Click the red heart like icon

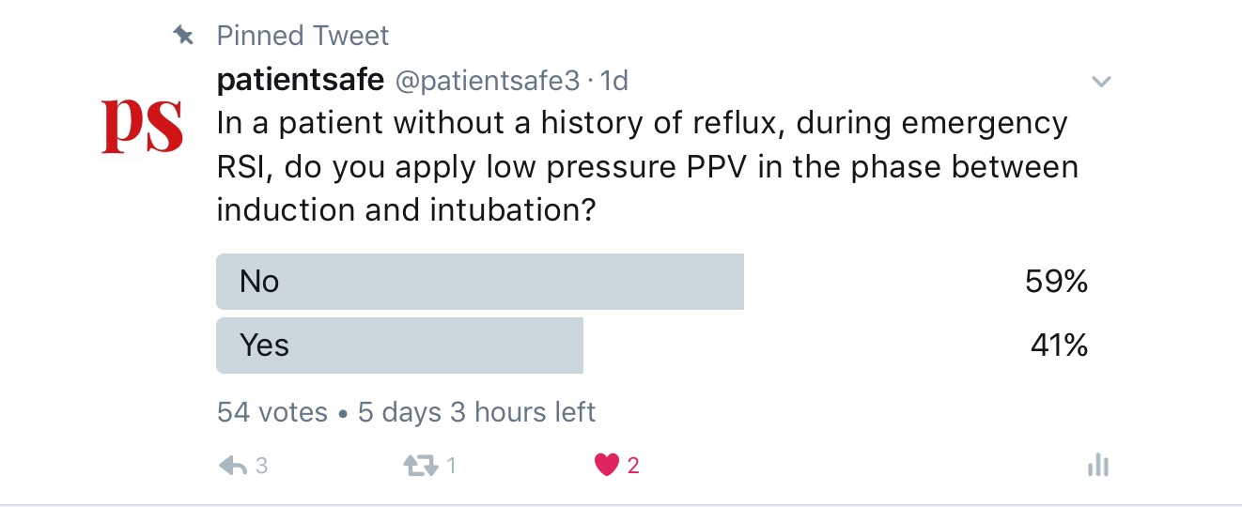click(x=607, y=465)
